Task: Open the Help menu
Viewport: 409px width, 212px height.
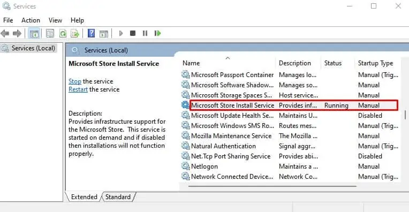Action: 77,20
